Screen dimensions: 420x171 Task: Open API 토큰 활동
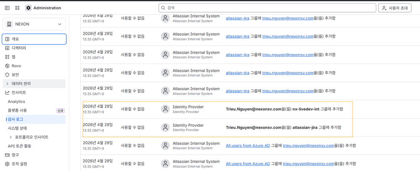click(x=20, y=146)
